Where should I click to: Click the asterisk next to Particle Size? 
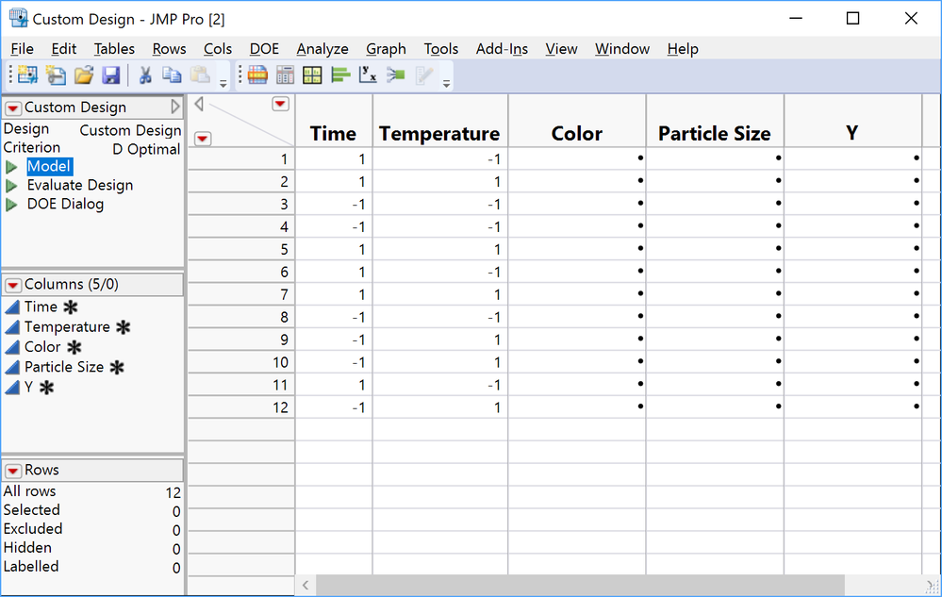pos(117,367)
